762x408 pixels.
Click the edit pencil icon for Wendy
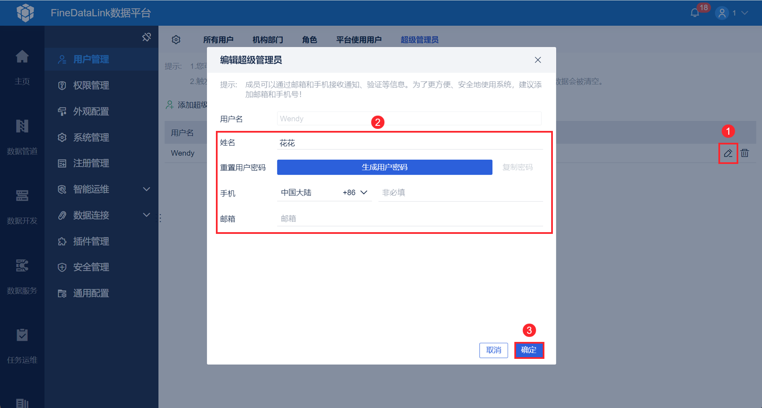tap(728, 153)
